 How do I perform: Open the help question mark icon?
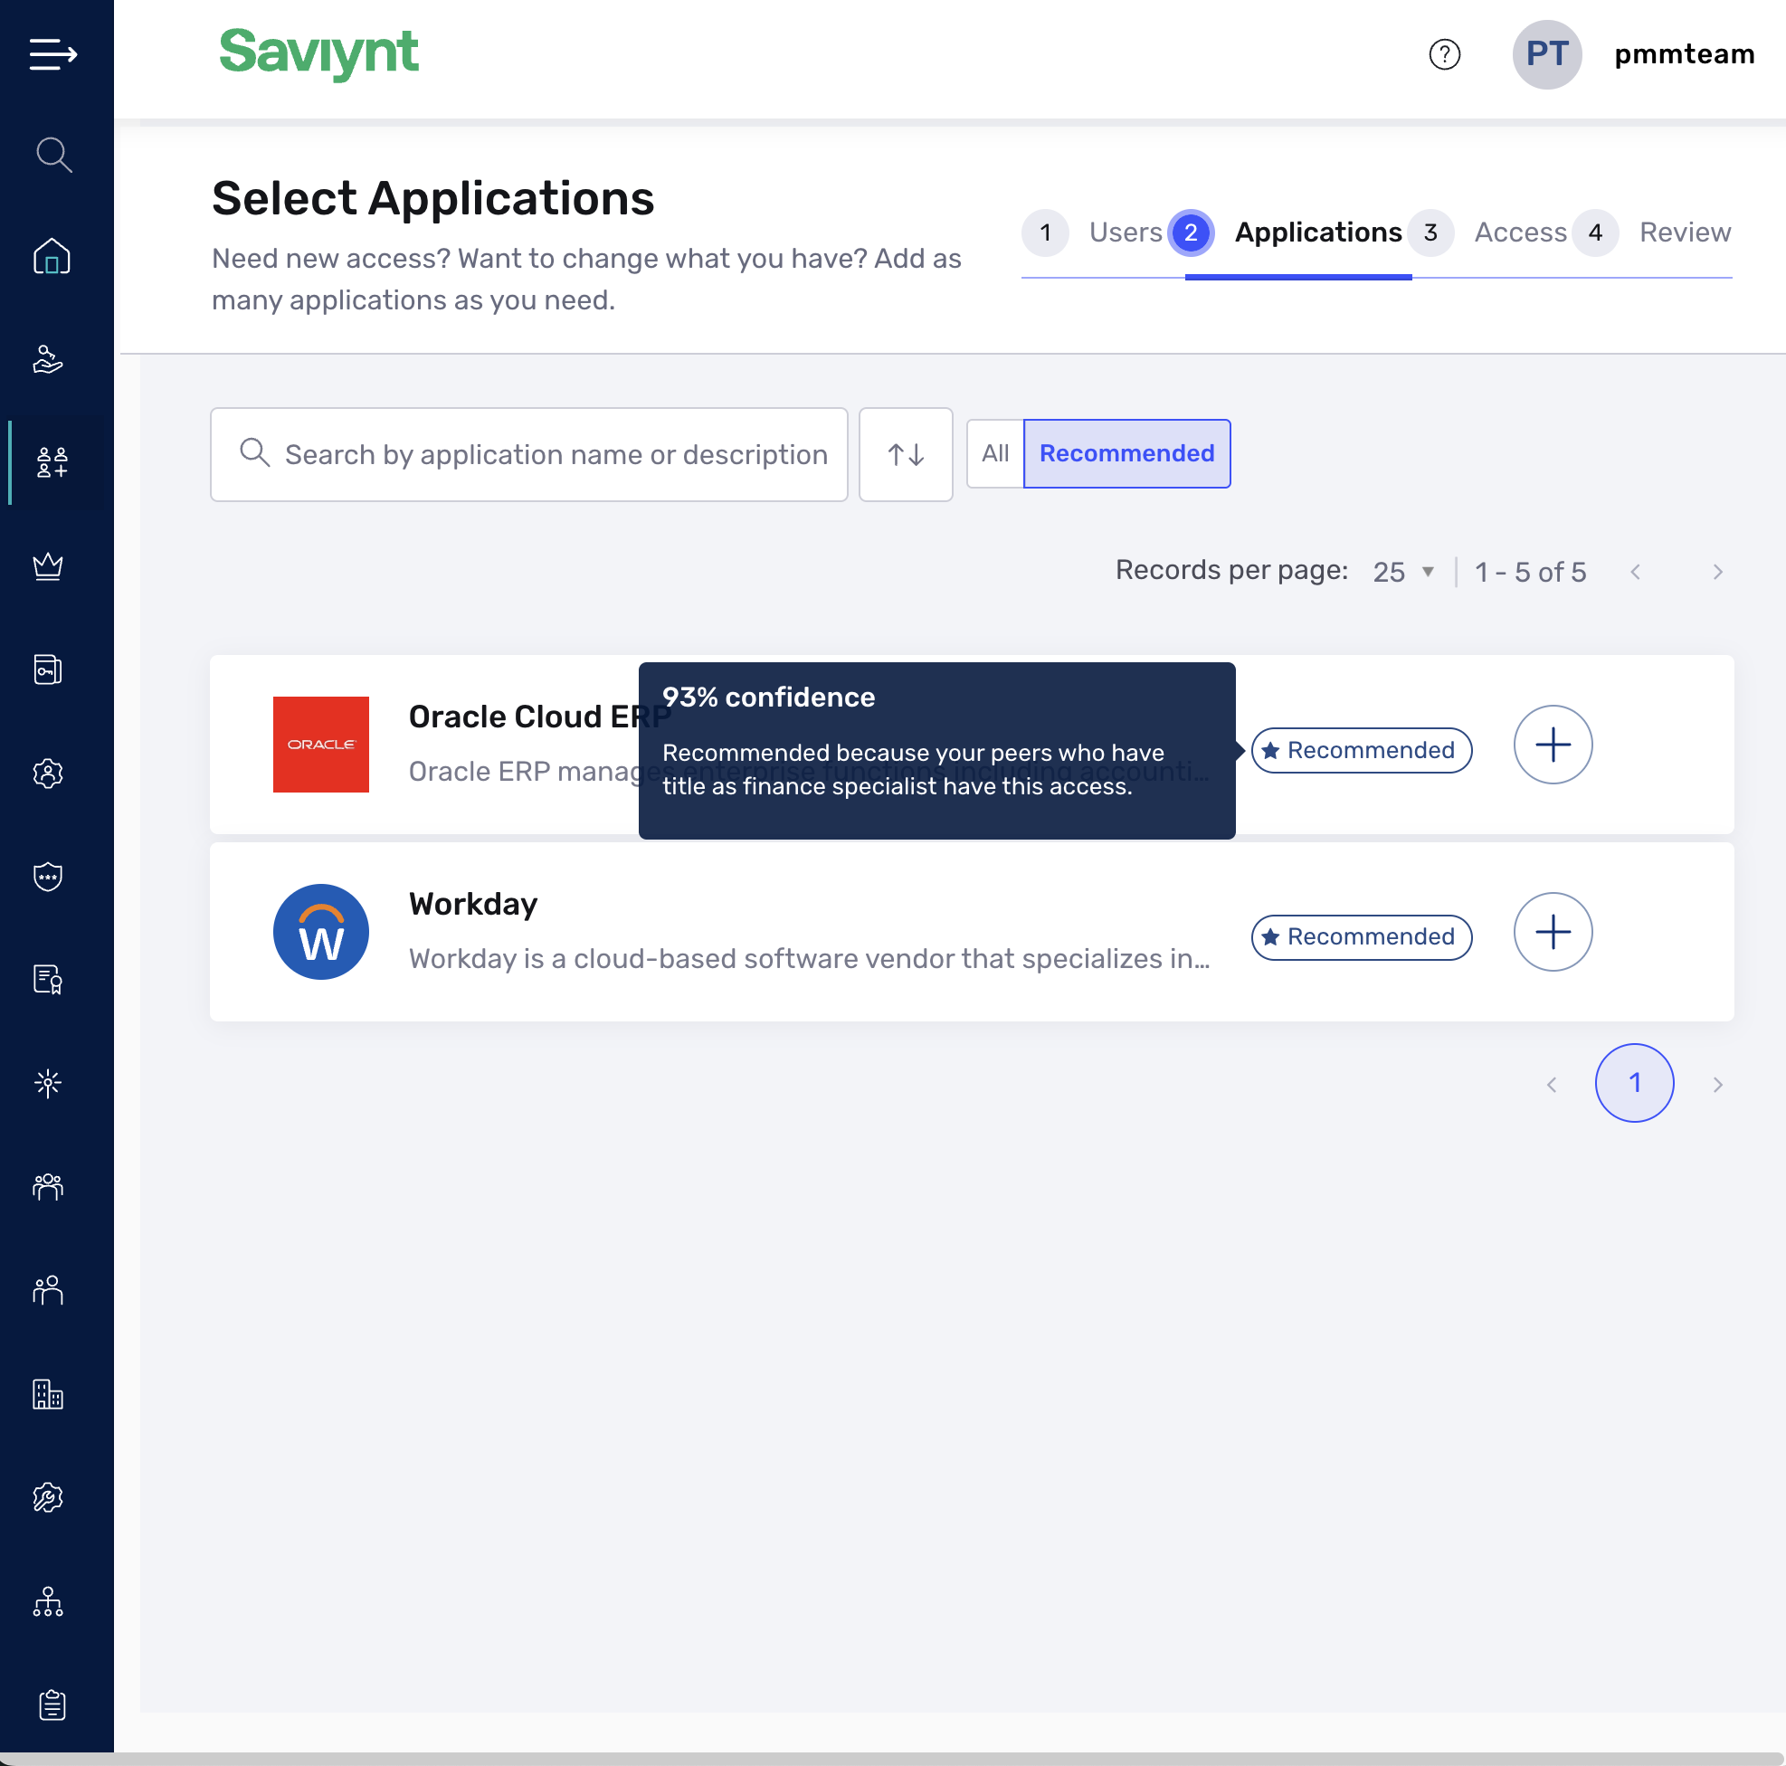coord(1444,54)
